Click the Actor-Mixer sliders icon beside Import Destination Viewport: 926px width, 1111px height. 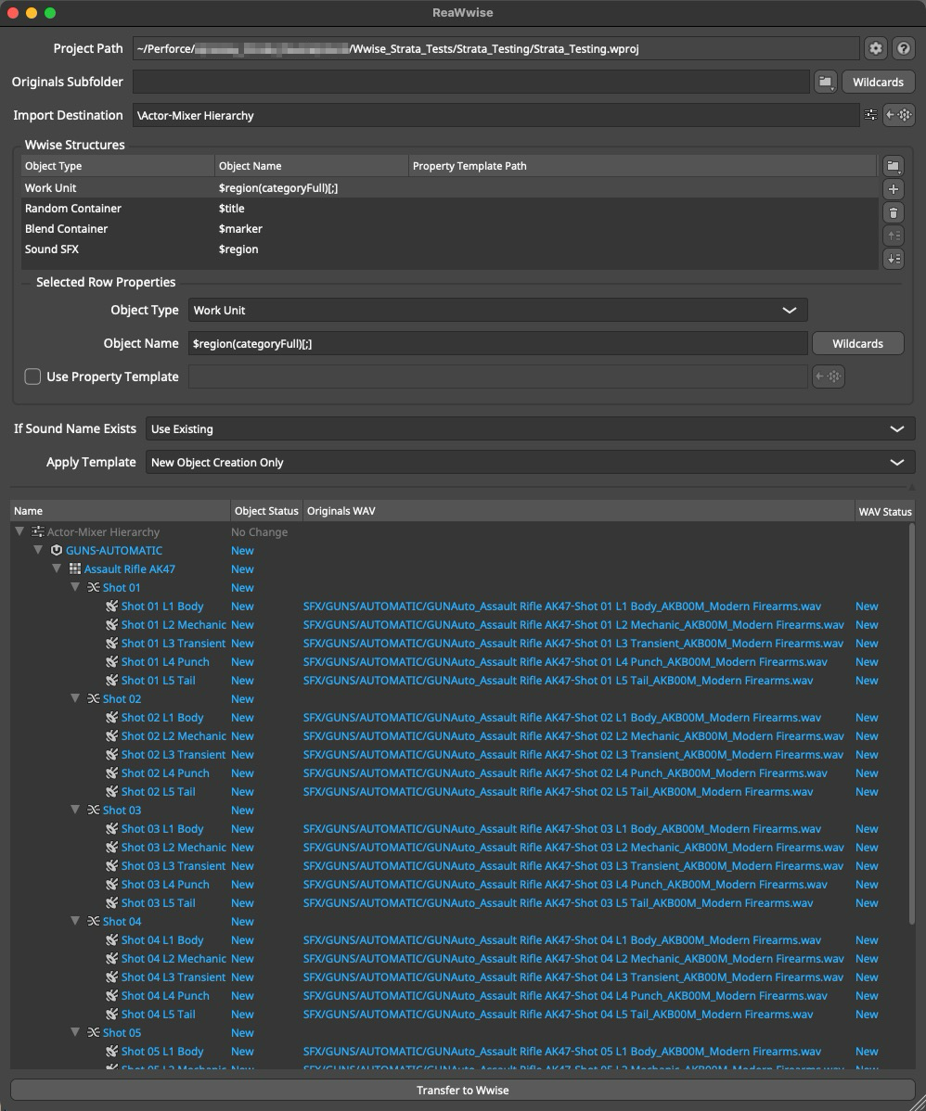point(870,115)
